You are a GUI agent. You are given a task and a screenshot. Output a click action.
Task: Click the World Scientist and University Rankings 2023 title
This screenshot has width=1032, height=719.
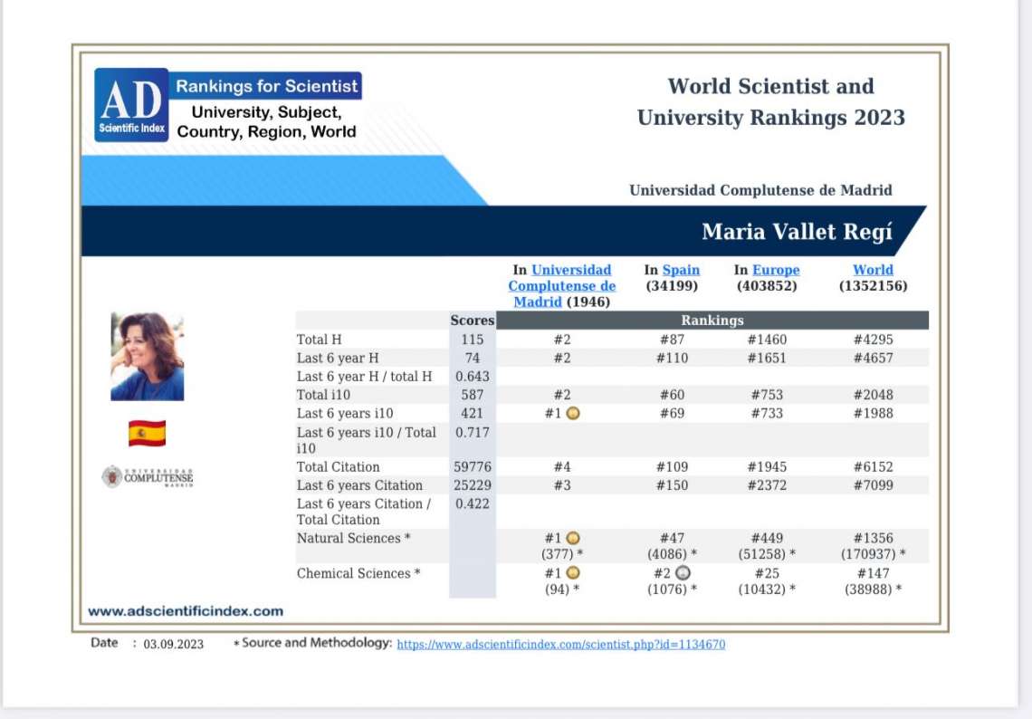770,102
